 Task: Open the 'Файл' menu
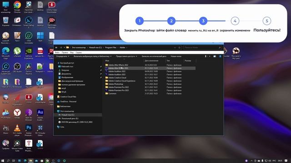(x=57, y=53)
